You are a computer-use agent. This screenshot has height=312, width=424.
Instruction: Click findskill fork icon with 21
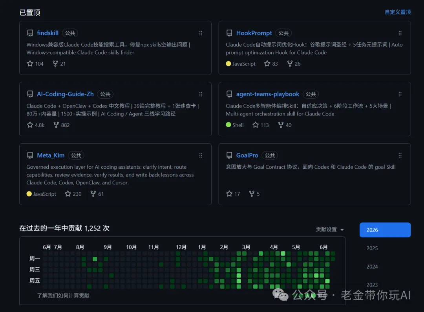[x=55, y=64]
